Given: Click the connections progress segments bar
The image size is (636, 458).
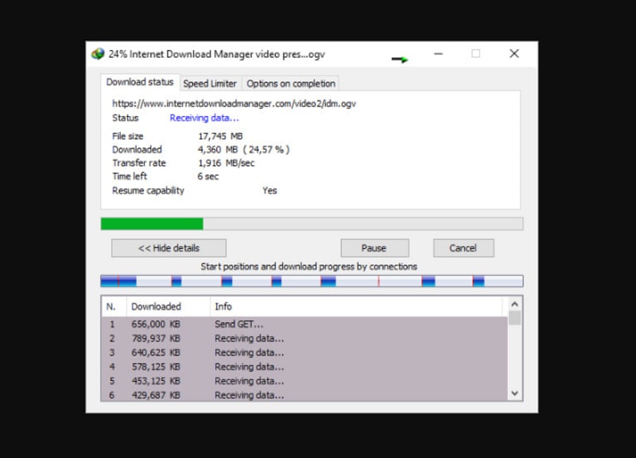Looking at the screenshot, I should coord(312,281).
